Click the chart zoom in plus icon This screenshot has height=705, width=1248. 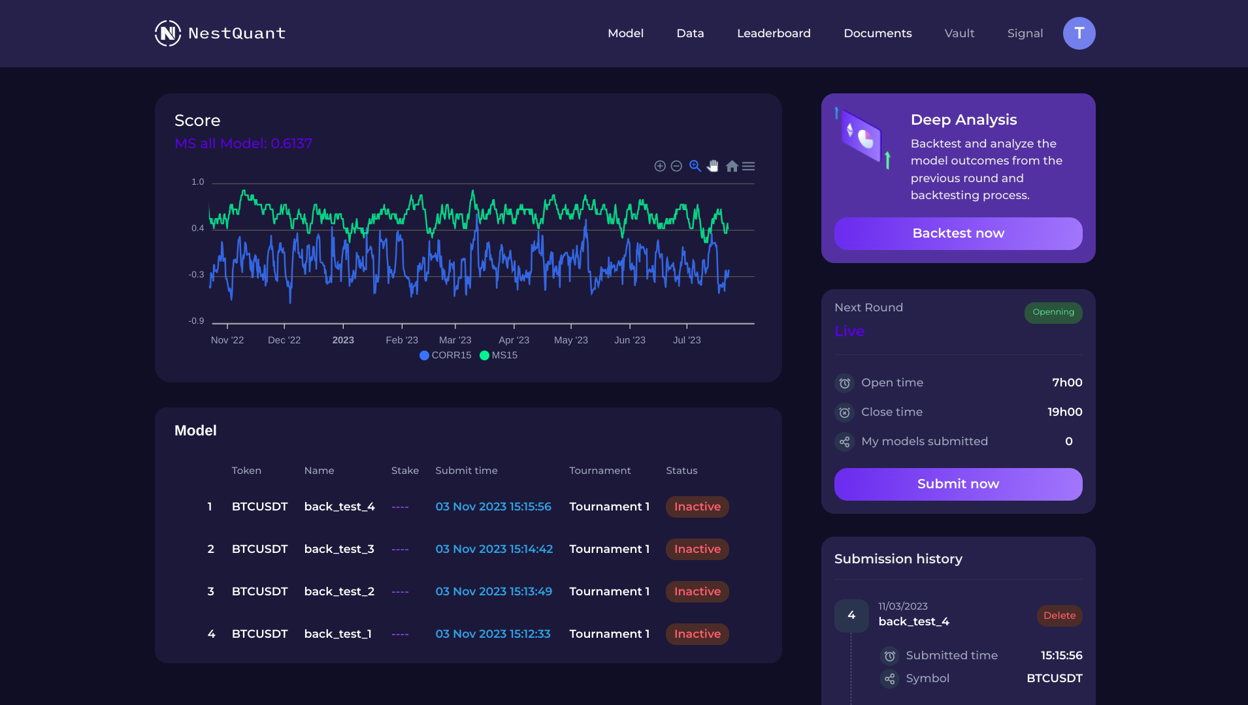point(660,166)
